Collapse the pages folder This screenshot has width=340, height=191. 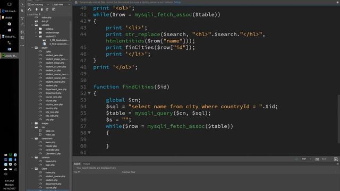click(32, 48)
